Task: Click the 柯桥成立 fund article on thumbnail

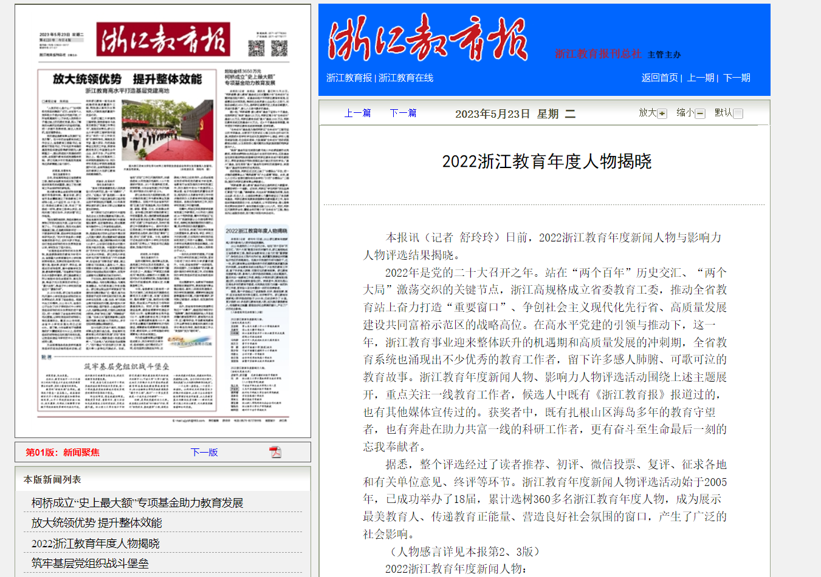Action: tap(256, 141)
